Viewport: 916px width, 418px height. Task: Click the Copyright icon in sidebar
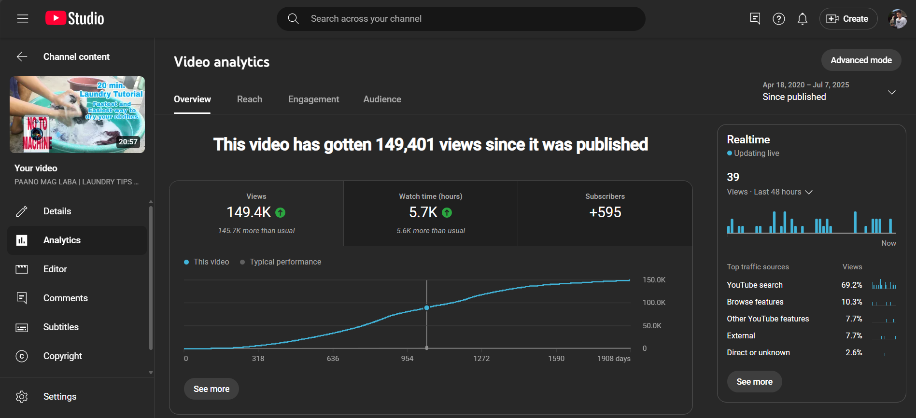pyautogui.click(x=22, y=356)
